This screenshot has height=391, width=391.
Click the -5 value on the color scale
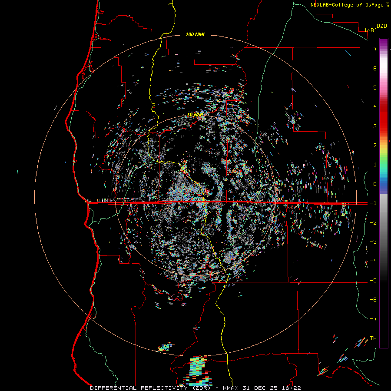point(373,281)
